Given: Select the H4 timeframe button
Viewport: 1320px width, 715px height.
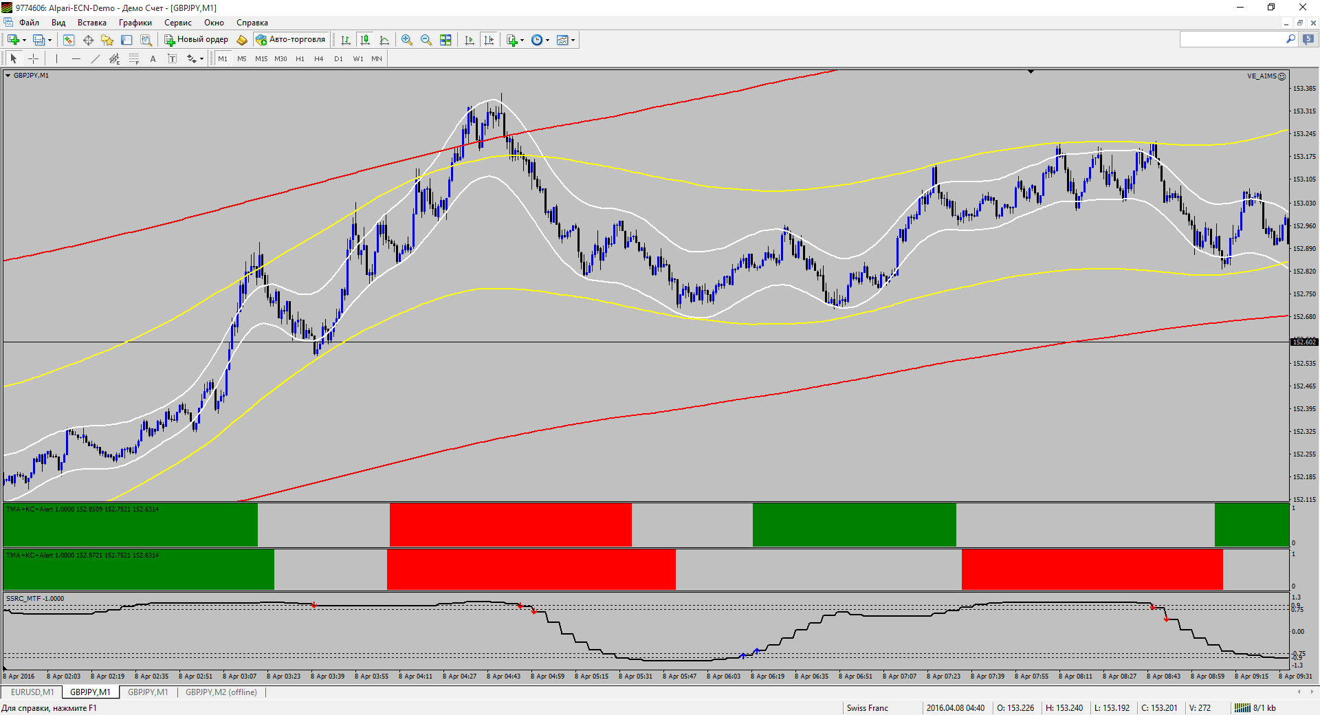Looking at the screenshot, I should coord(319,58).
